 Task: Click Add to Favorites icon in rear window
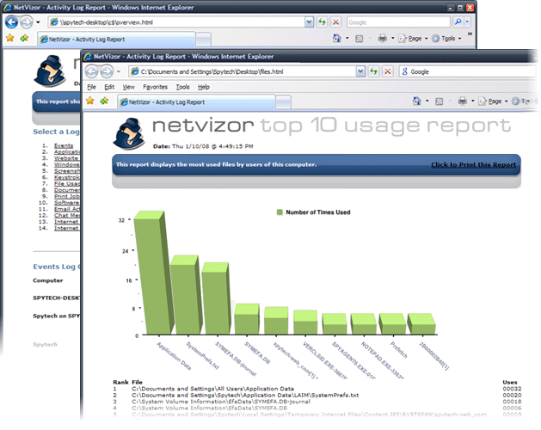coord(24,38)
